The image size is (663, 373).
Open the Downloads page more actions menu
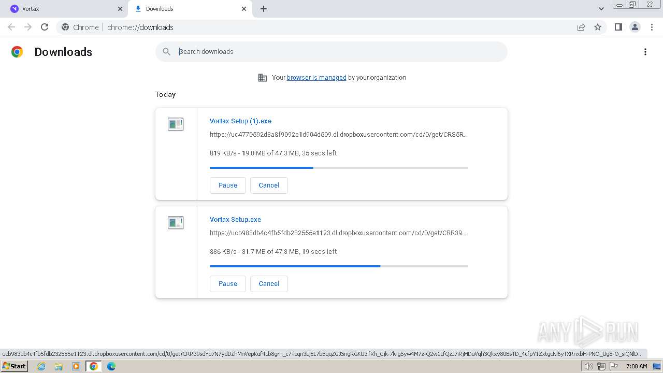645,52
